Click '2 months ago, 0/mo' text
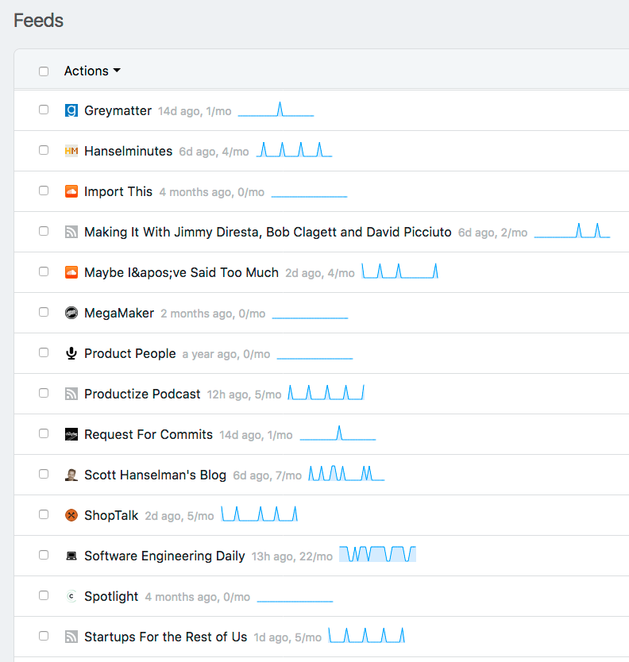This screenshot has width=629, height=662. [213, 314]
